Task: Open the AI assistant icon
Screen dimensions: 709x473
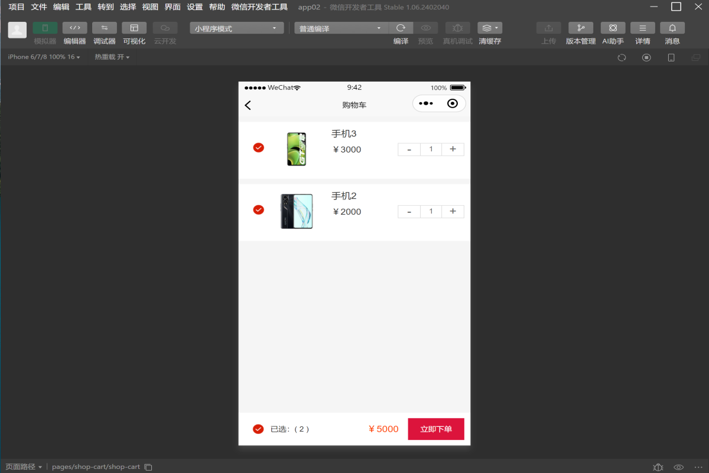Action: click(613, 28)
